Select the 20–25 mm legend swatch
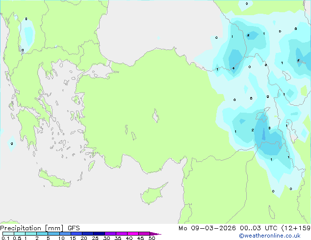This screenshot has width=311, height=240. pos(88,234)
